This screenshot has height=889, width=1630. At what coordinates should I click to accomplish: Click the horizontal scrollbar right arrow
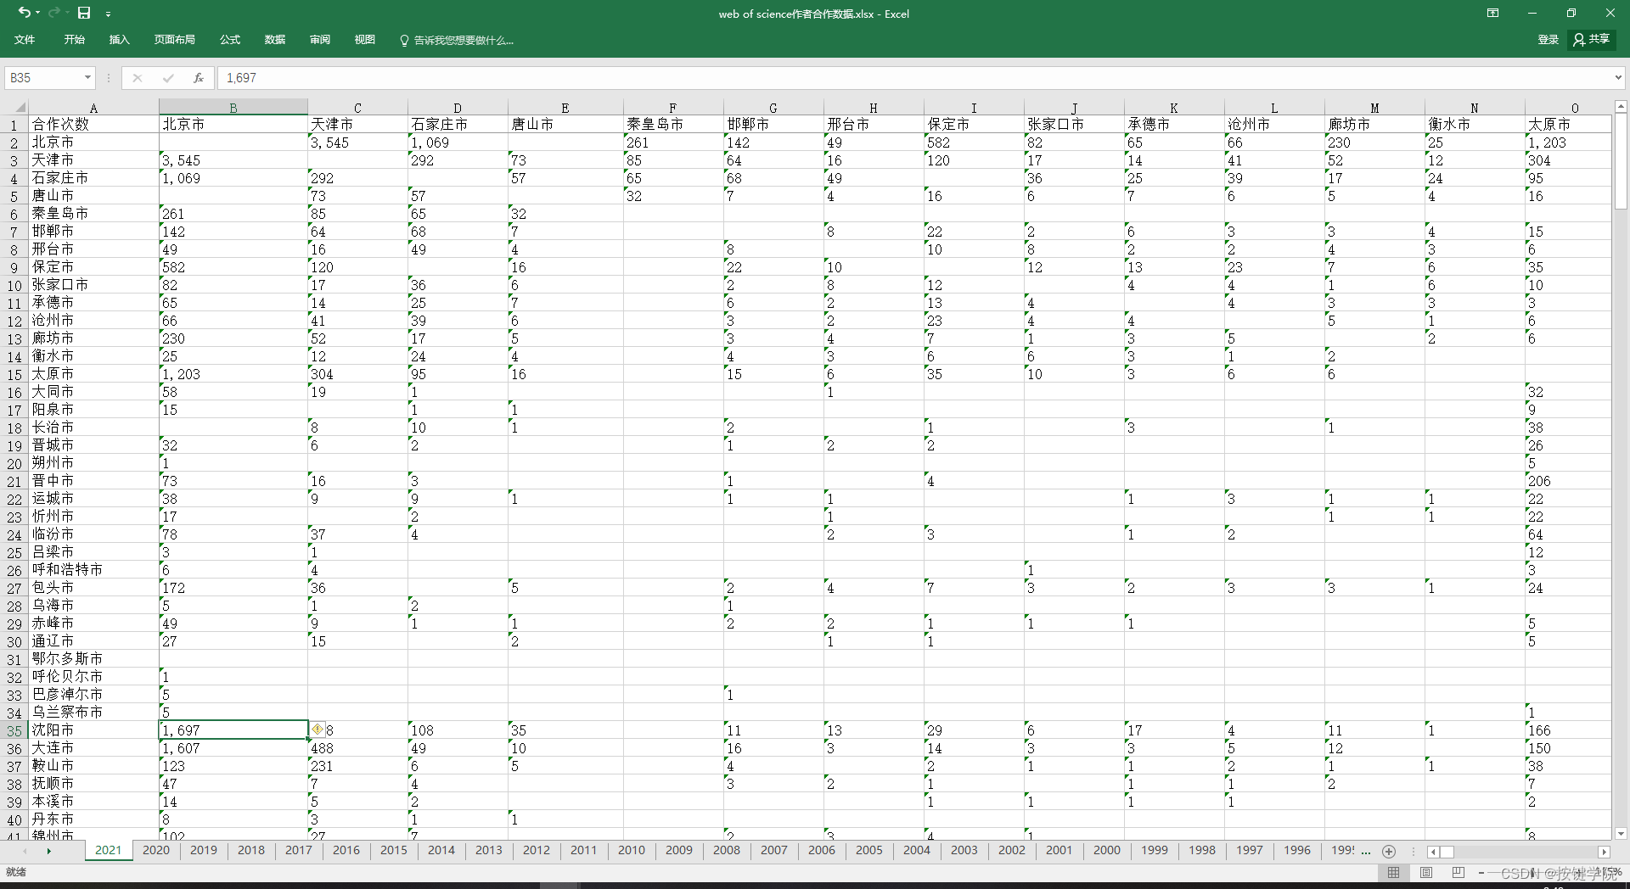pyautogui.click(x=1604, y=852)
